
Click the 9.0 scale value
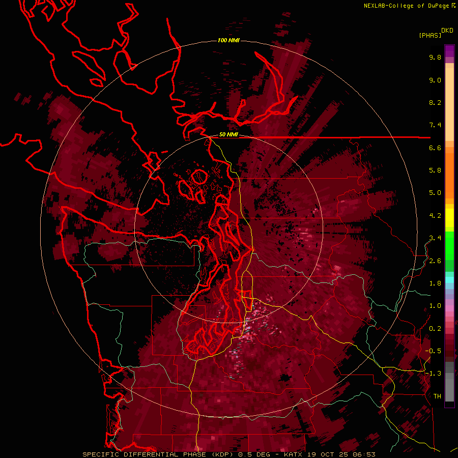click(x=435, y=80)
